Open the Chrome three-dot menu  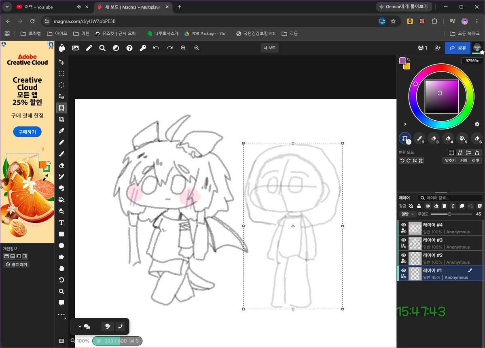tap(477, 21)
